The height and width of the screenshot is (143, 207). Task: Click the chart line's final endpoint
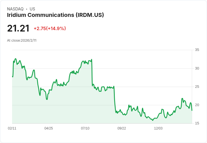pos(192,110)
